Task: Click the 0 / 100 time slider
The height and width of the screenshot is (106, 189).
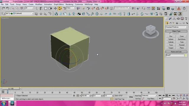Action: point(11,89)
